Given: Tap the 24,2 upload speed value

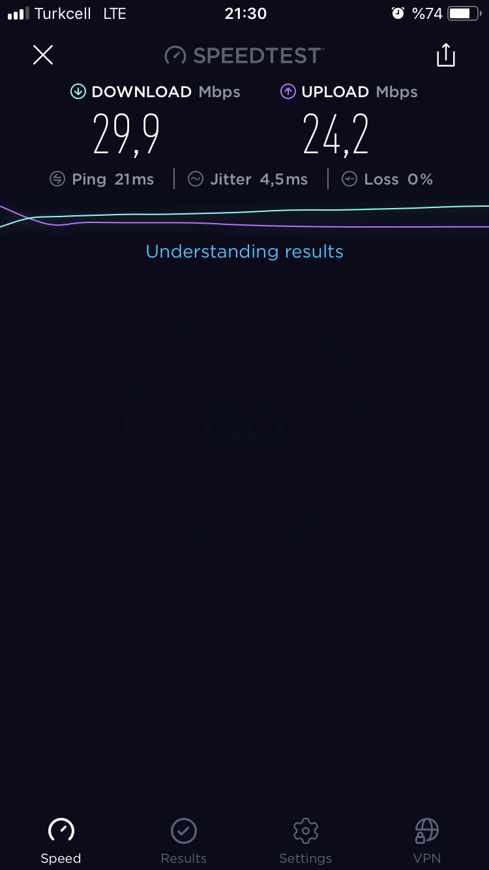Looking at the screenshot, I should (336, 135).
